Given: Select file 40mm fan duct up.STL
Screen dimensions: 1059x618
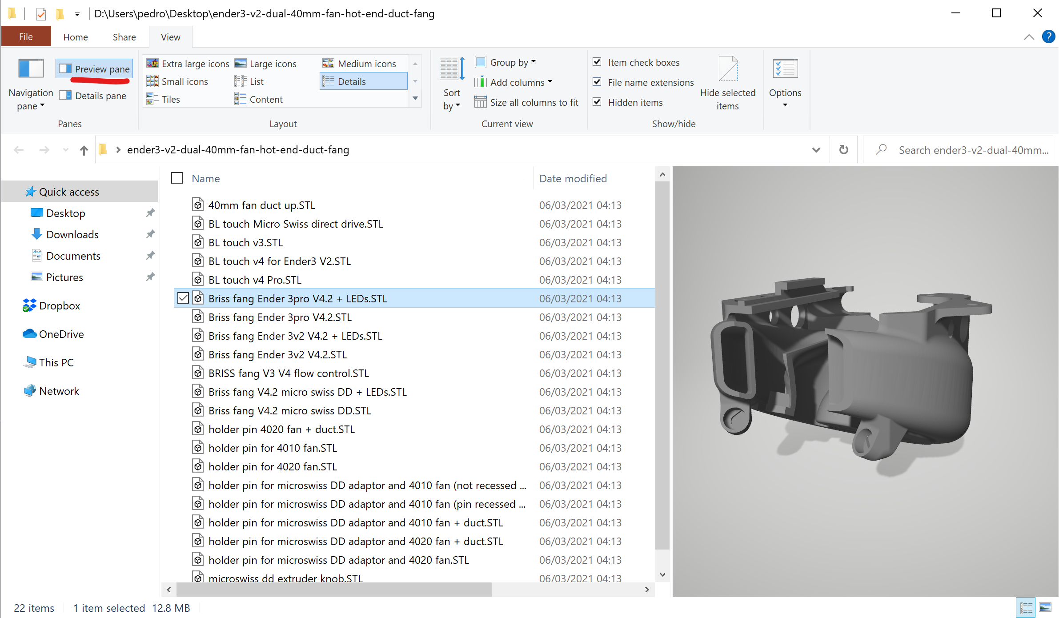Looking at the screenshot, I should [x=261, y=205].
